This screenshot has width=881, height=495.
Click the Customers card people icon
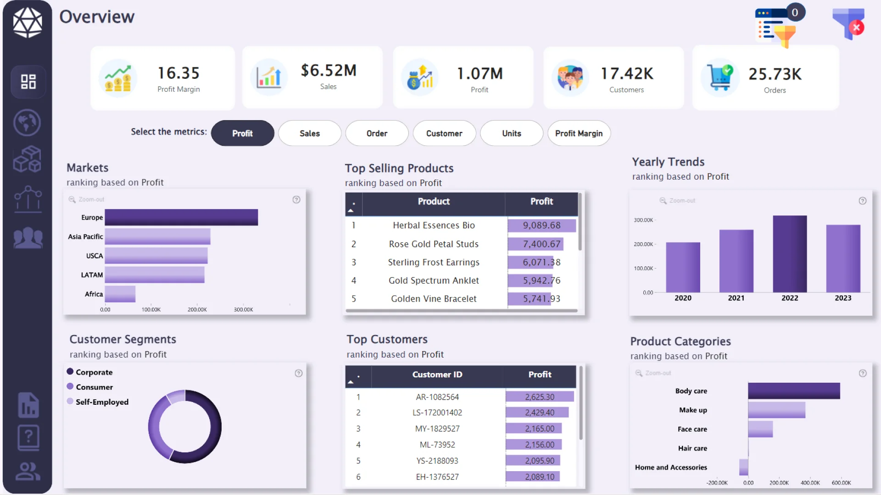click(570, 77)
